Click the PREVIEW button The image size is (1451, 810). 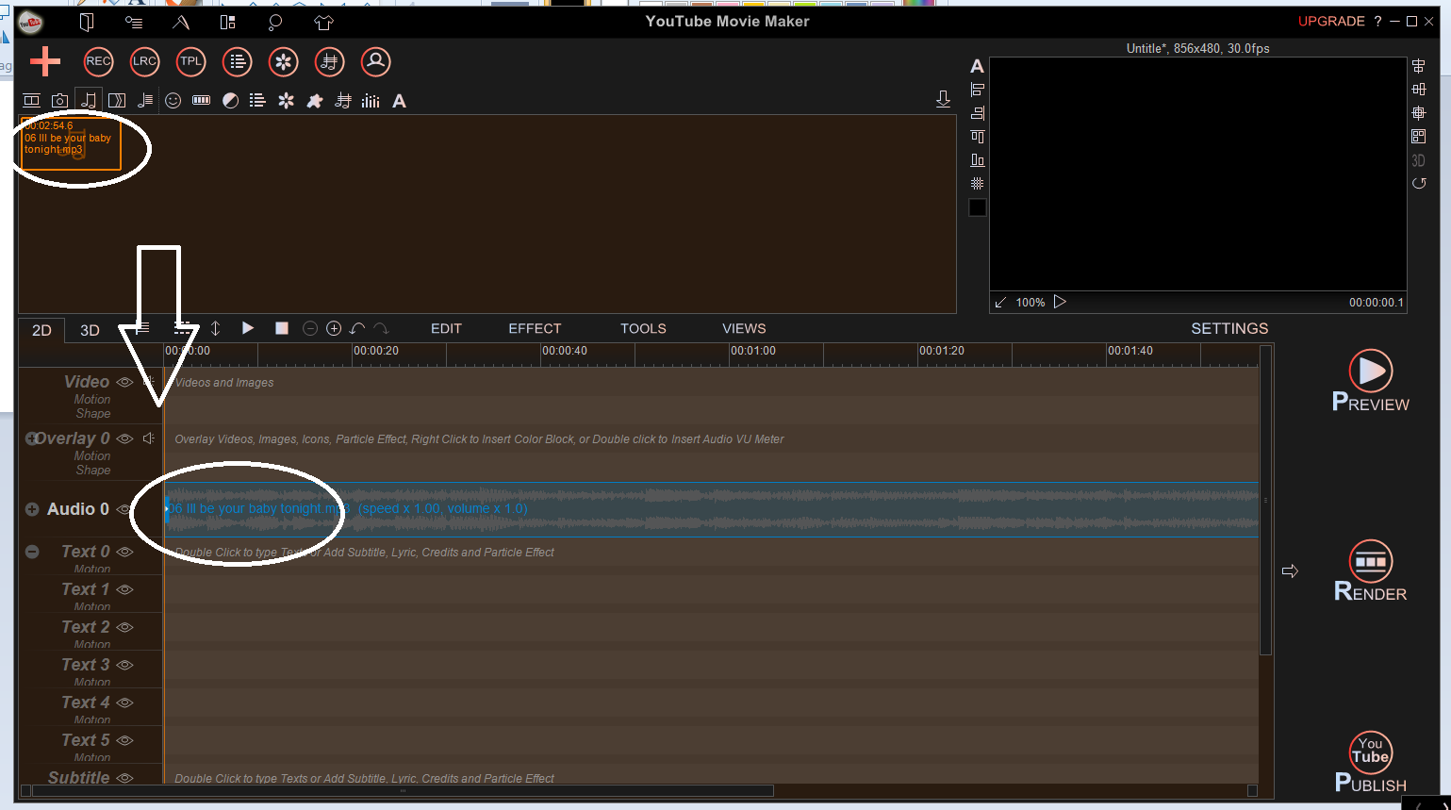pyautogui.click(x=1371, y=381)
